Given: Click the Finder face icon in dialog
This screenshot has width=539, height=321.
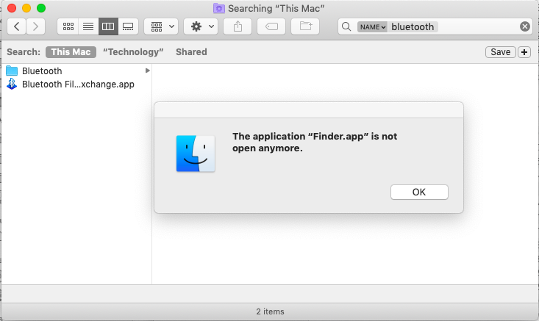Looking at the screenshot, I should click(x=196, y=154).
